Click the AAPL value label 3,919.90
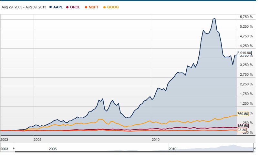The image size is (259, 155). point(244,53)
